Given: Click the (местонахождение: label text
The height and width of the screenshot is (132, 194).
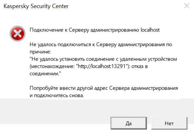Looking at the screenshot, I should (x=52, y=66).
